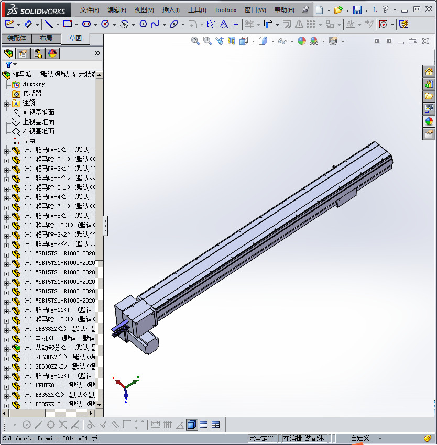Open the PropertyManager tab
Viewport: 437px width, 445px height.
click(x=23, y=53)
